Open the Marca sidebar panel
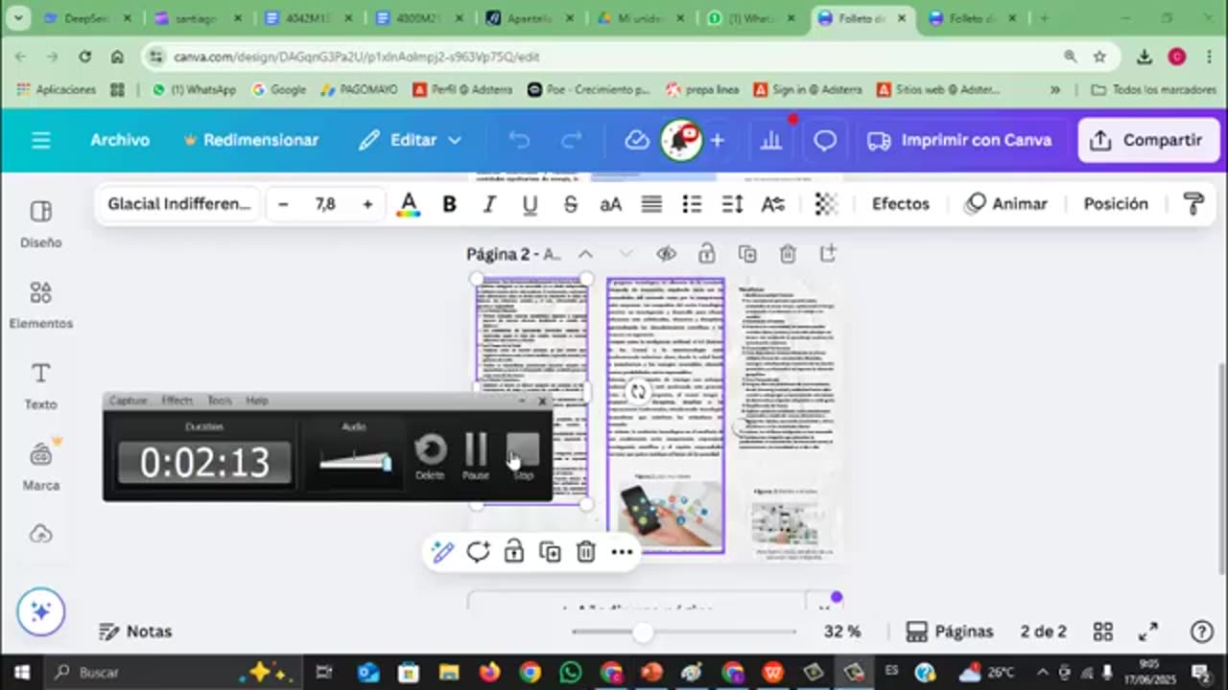1228x690 pixels. pos(40,466)
